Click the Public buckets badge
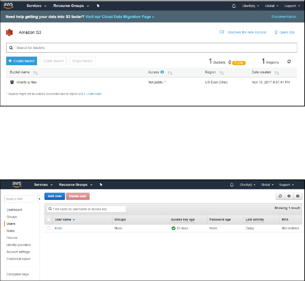The width and height of the screenshot is (305, 281). click(x=239, y=63)
